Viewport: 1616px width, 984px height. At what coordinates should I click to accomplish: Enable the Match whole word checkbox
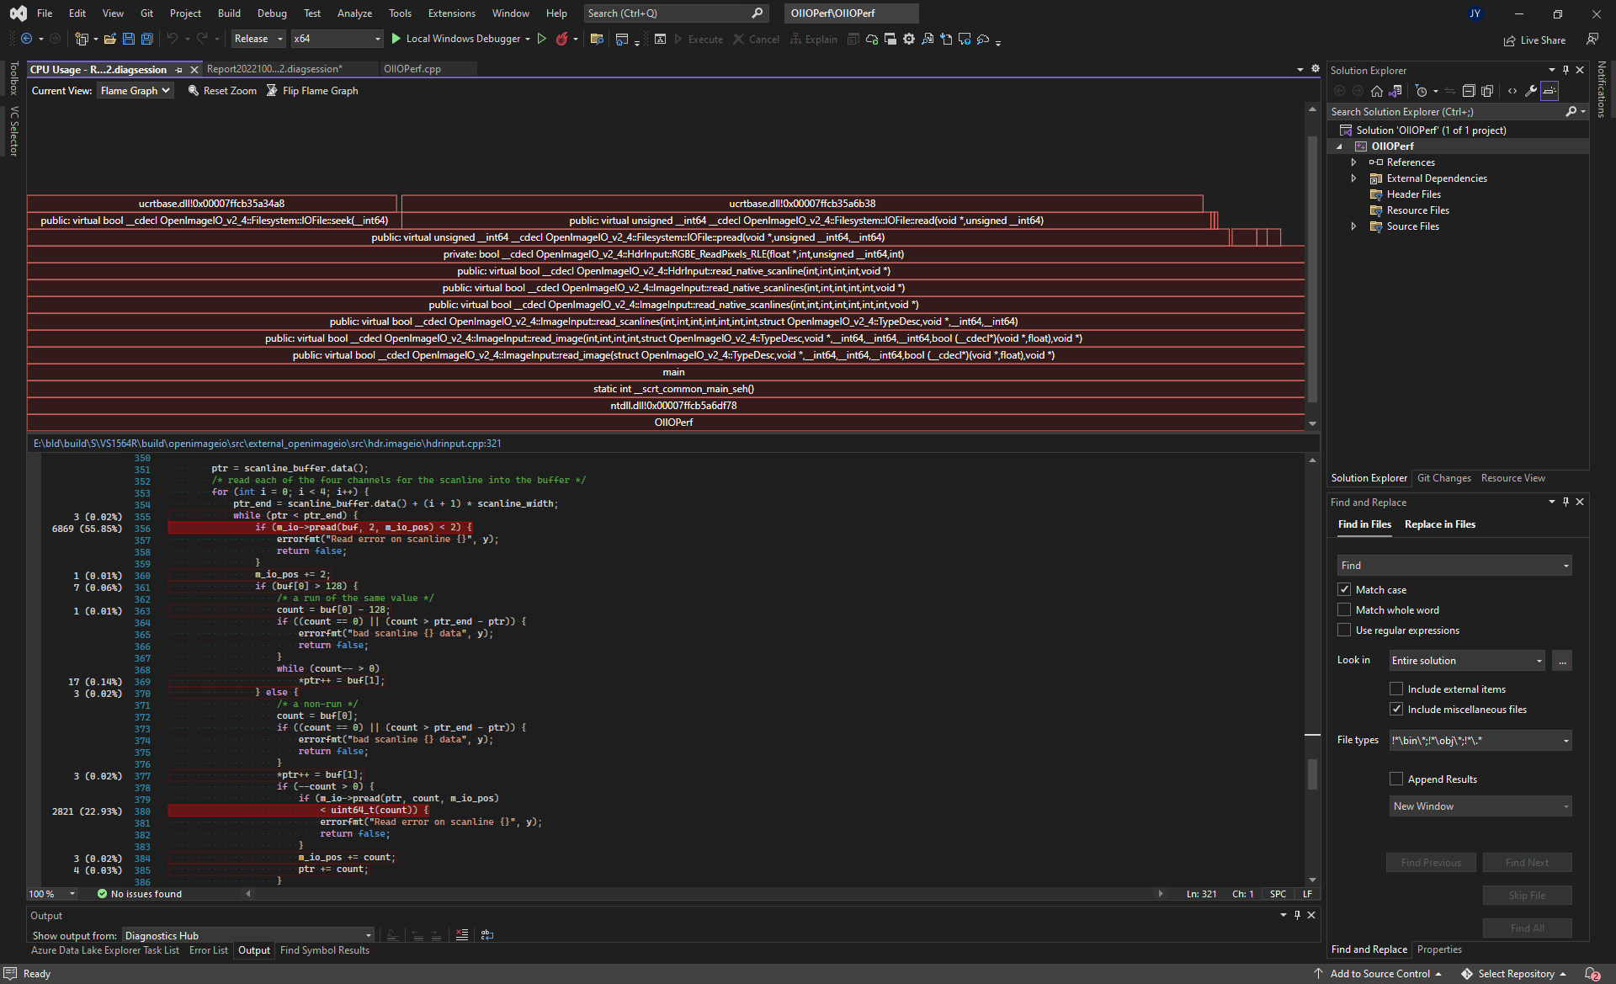tap(1345, 609)
